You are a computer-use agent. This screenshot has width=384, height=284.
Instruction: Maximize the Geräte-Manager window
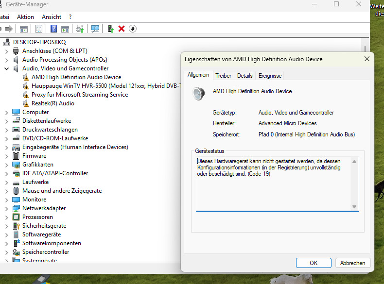click(336, 4)
